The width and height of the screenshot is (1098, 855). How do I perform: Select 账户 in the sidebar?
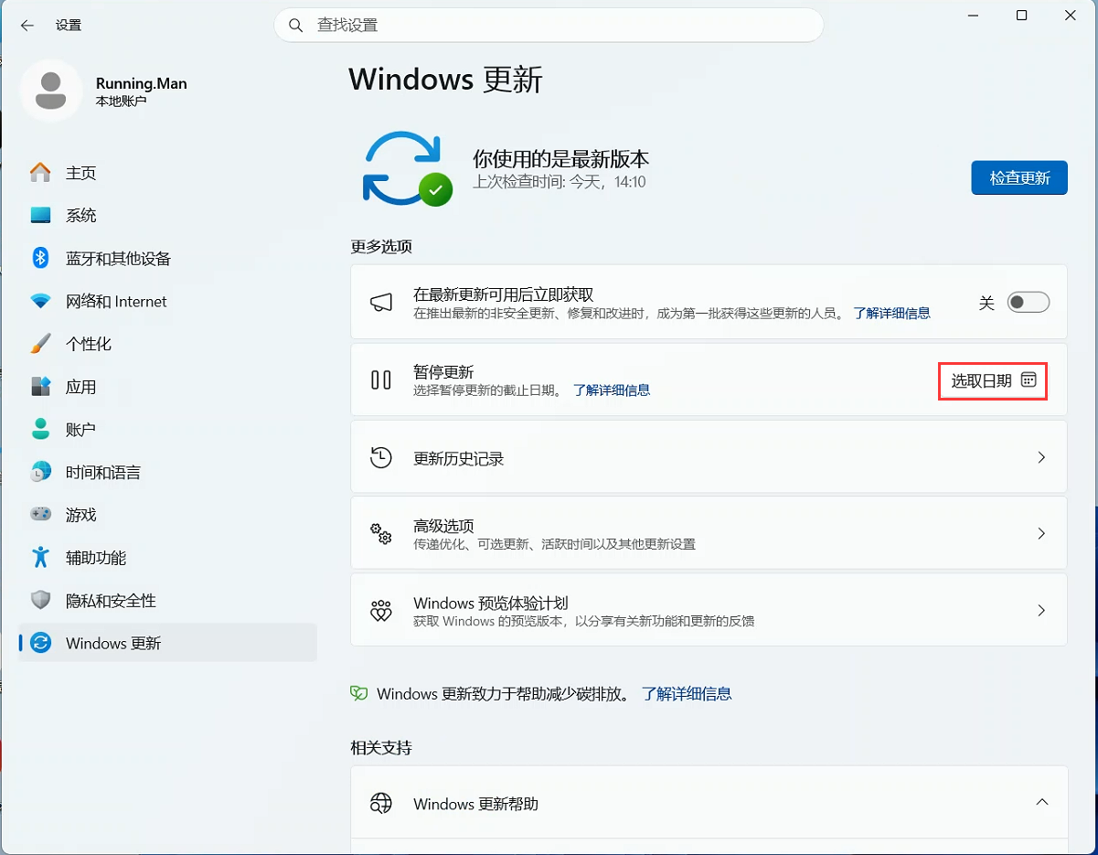click(x=168, y=430)
